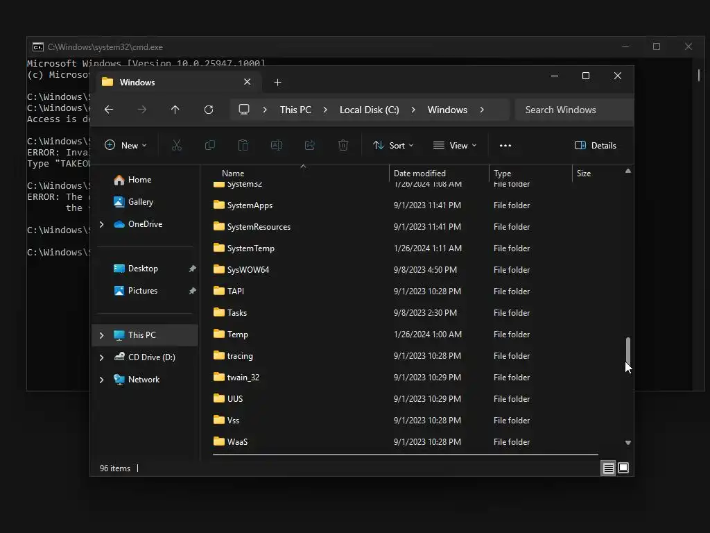Open the Sort dropdown

(393, 146)
